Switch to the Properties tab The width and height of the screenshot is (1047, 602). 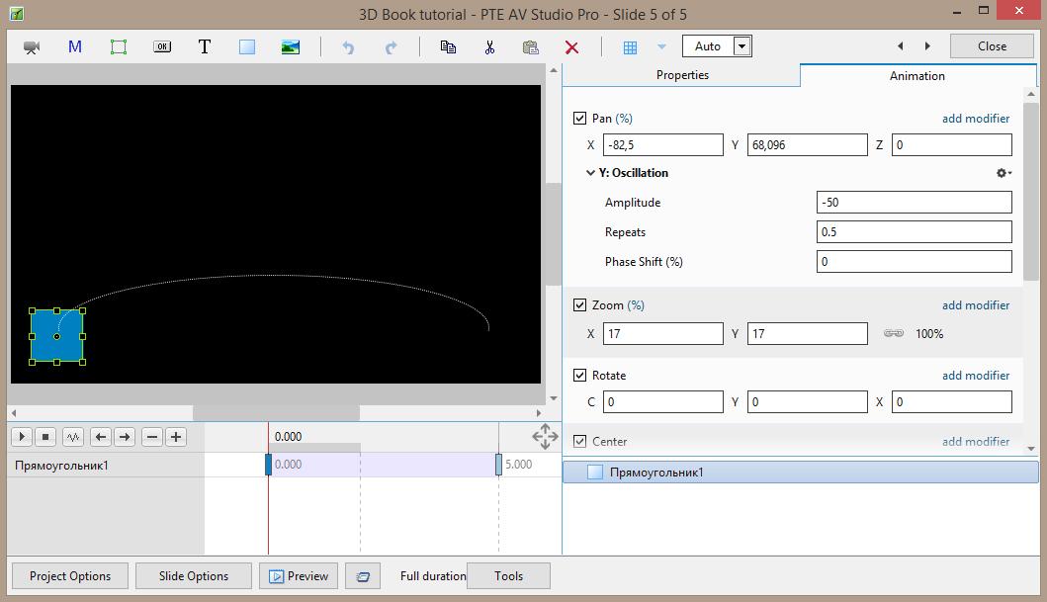[682, 75]
